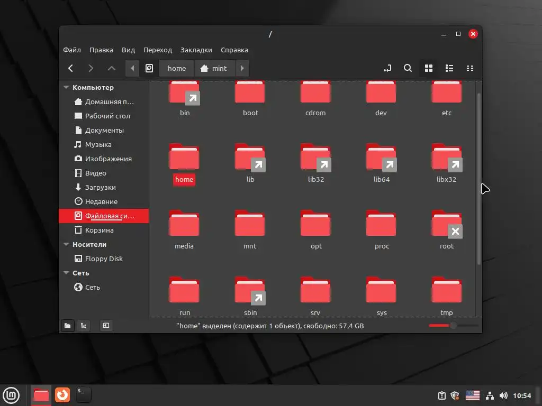Open Недавние in sidebar
This screenshot has width=542, height=406.
click(104, 201)
